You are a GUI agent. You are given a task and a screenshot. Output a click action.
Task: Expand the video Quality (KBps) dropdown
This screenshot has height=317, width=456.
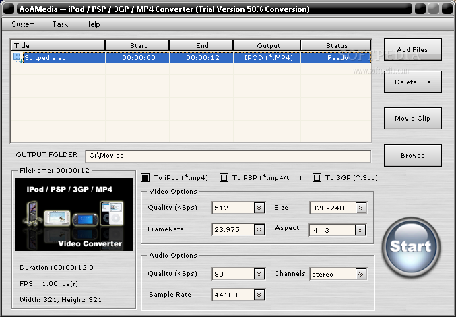[259, 208]
